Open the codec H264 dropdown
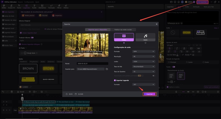This screenshot has height=119, width=221. 144,62
